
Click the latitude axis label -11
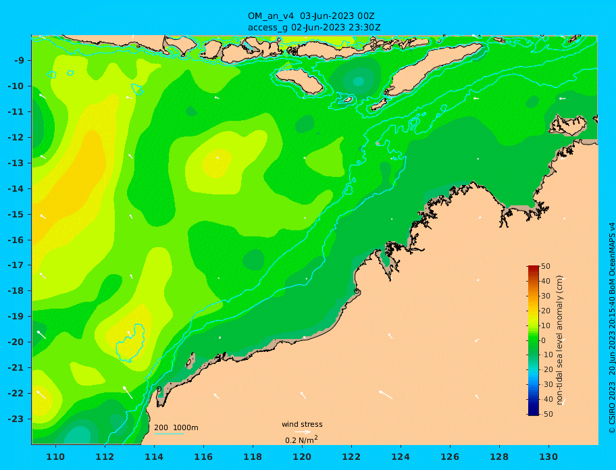point(16,112)
